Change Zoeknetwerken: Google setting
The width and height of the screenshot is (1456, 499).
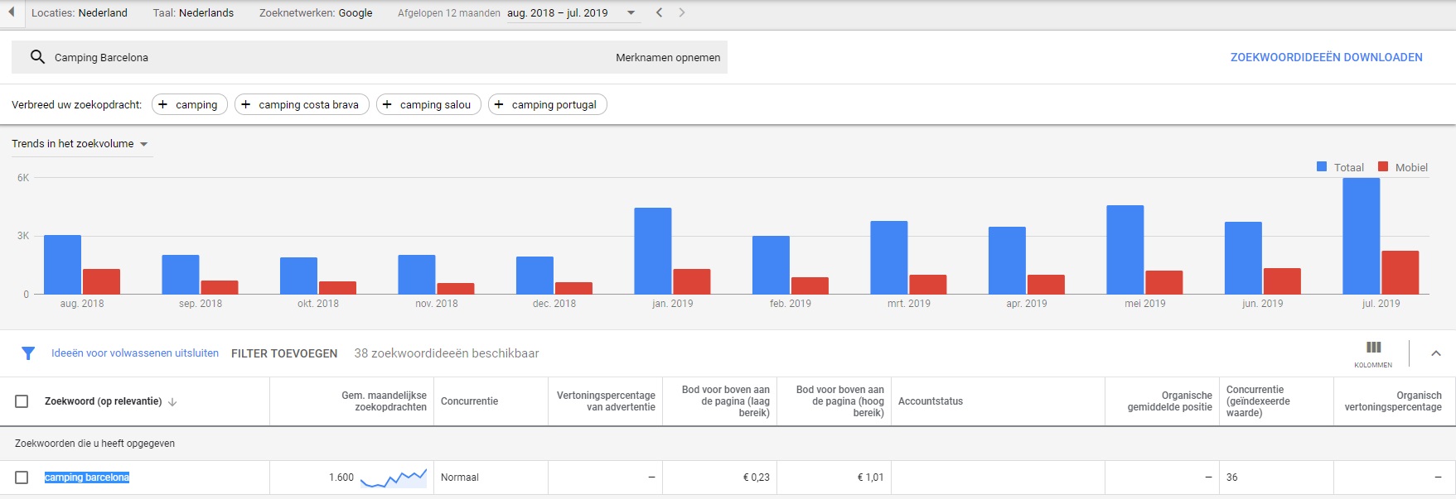click(316, 13)
